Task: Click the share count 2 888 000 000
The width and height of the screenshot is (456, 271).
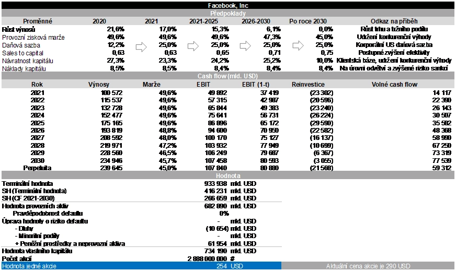Action: 207,259
